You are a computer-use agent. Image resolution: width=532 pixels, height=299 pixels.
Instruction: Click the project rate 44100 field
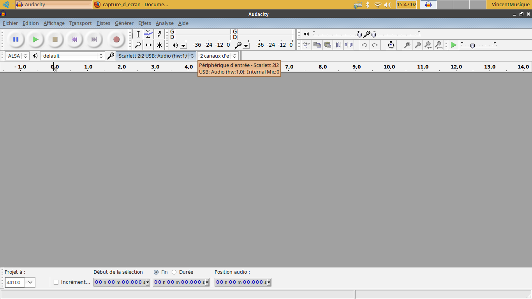[x=15, y=282]
